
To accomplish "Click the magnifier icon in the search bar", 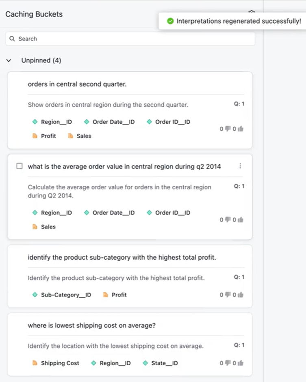I will pyautogui.click(x=12, y=39).
